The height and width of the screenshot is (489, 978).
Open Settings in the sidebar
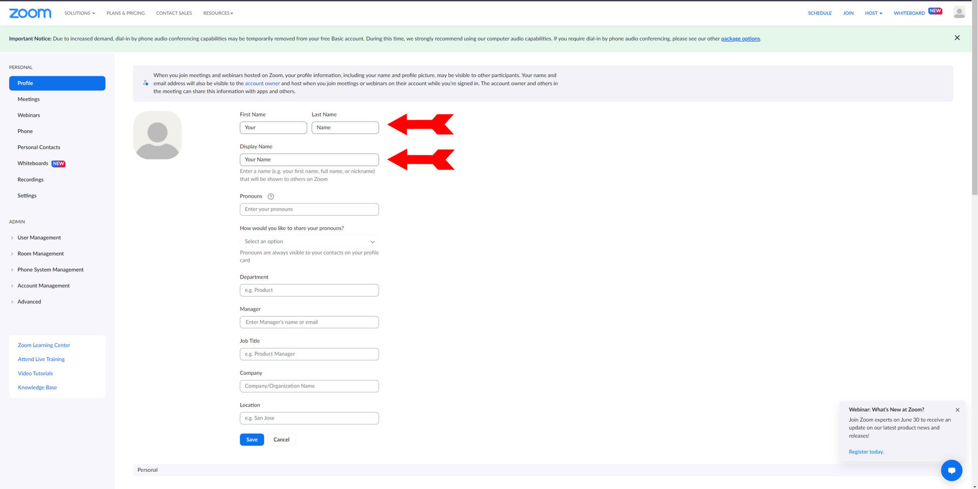click(x=27, y=195)
